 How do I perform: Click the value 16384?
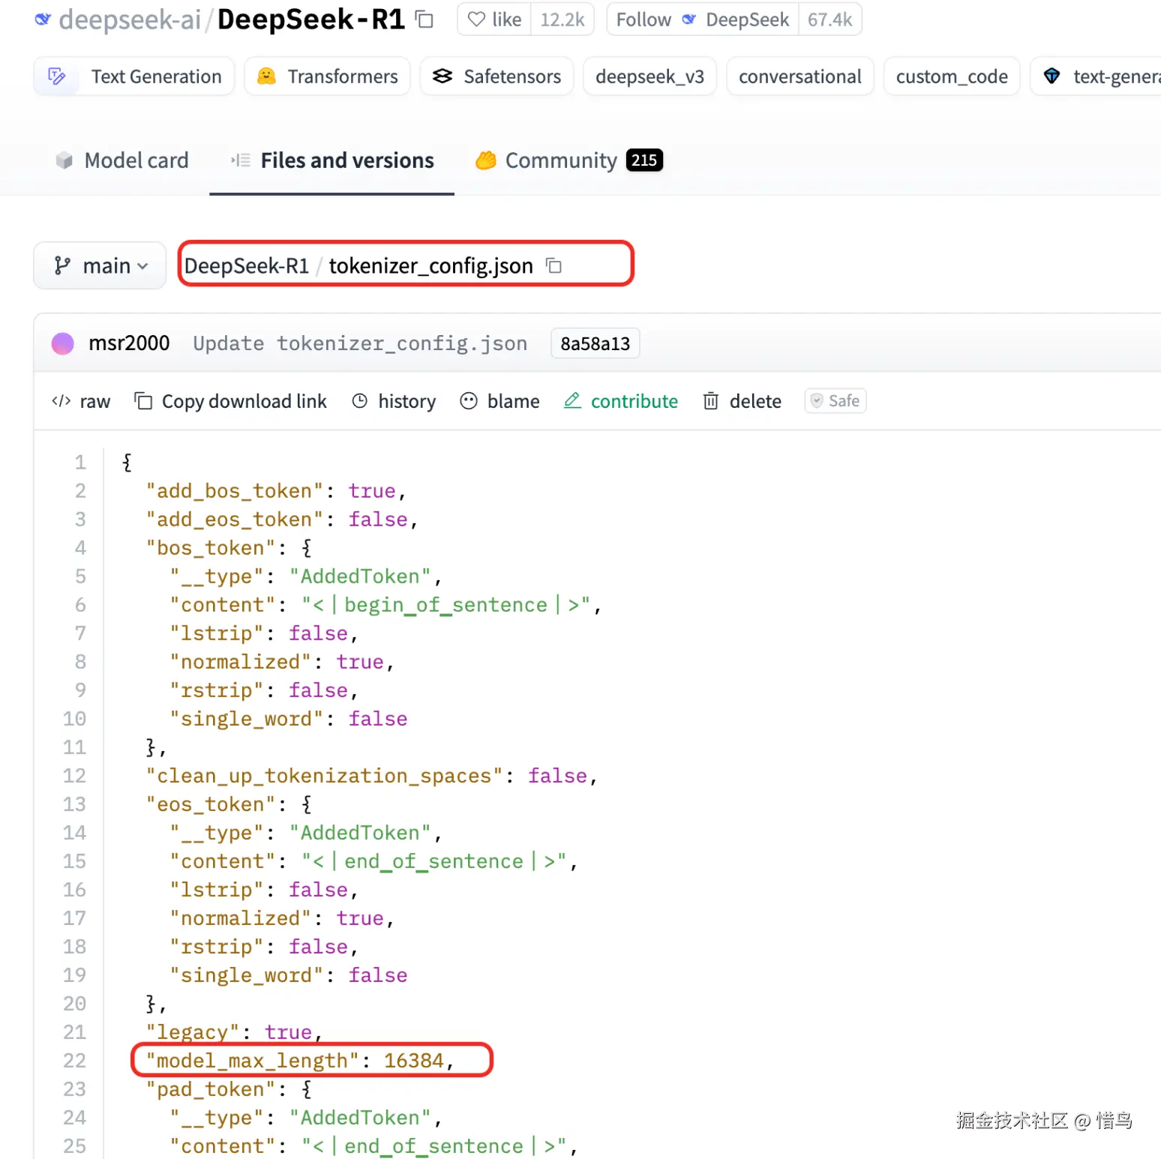click(414, 1060)
